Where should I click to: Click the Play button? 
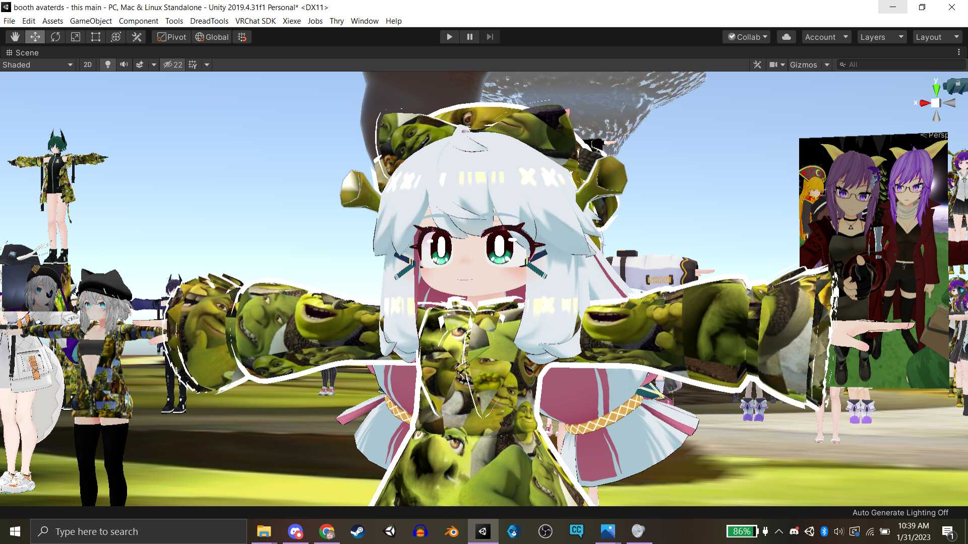pos(449,37)
